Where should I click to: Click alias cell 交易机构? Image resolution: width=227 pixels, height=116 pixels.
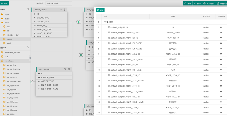point(173,81)
